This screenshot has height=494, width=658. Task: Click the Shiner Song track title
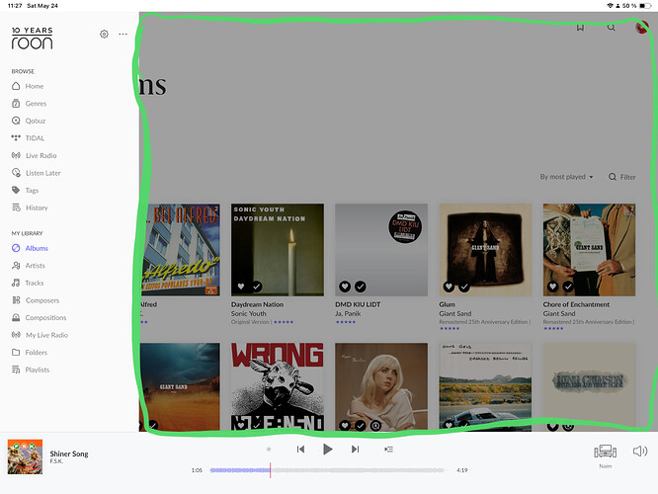point(69,453)
